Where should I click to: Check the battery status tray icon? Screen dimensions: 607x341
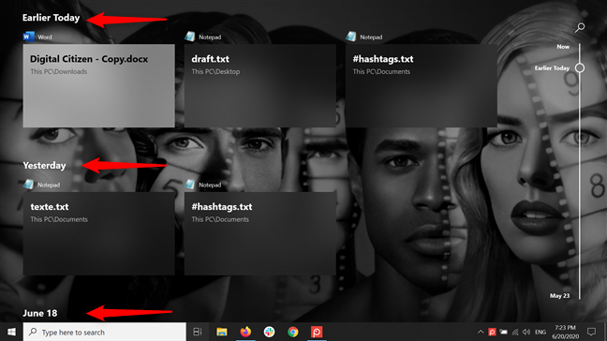(503, 332)
